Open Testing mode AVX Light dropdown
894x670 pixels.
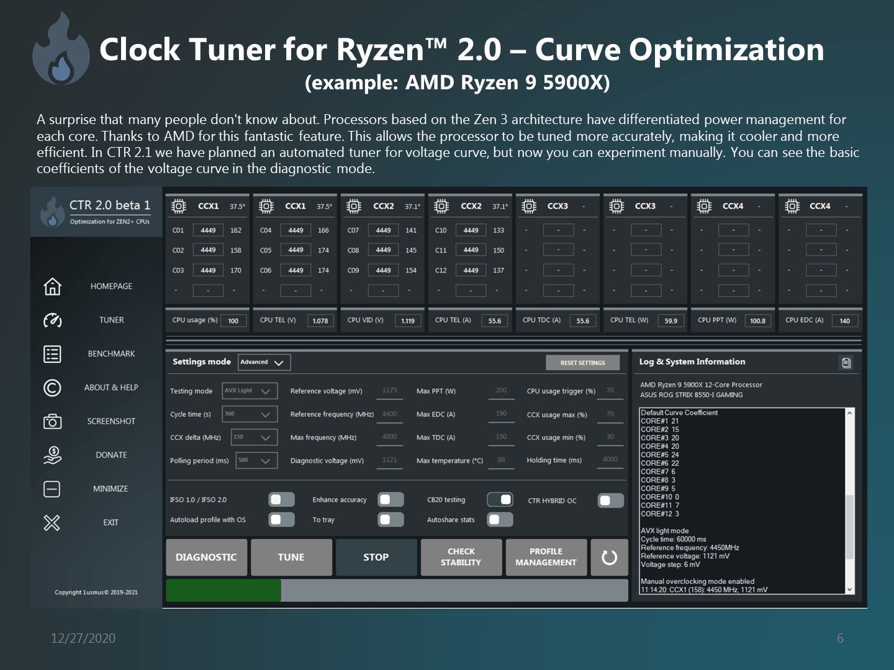click(x=250, y=391)
